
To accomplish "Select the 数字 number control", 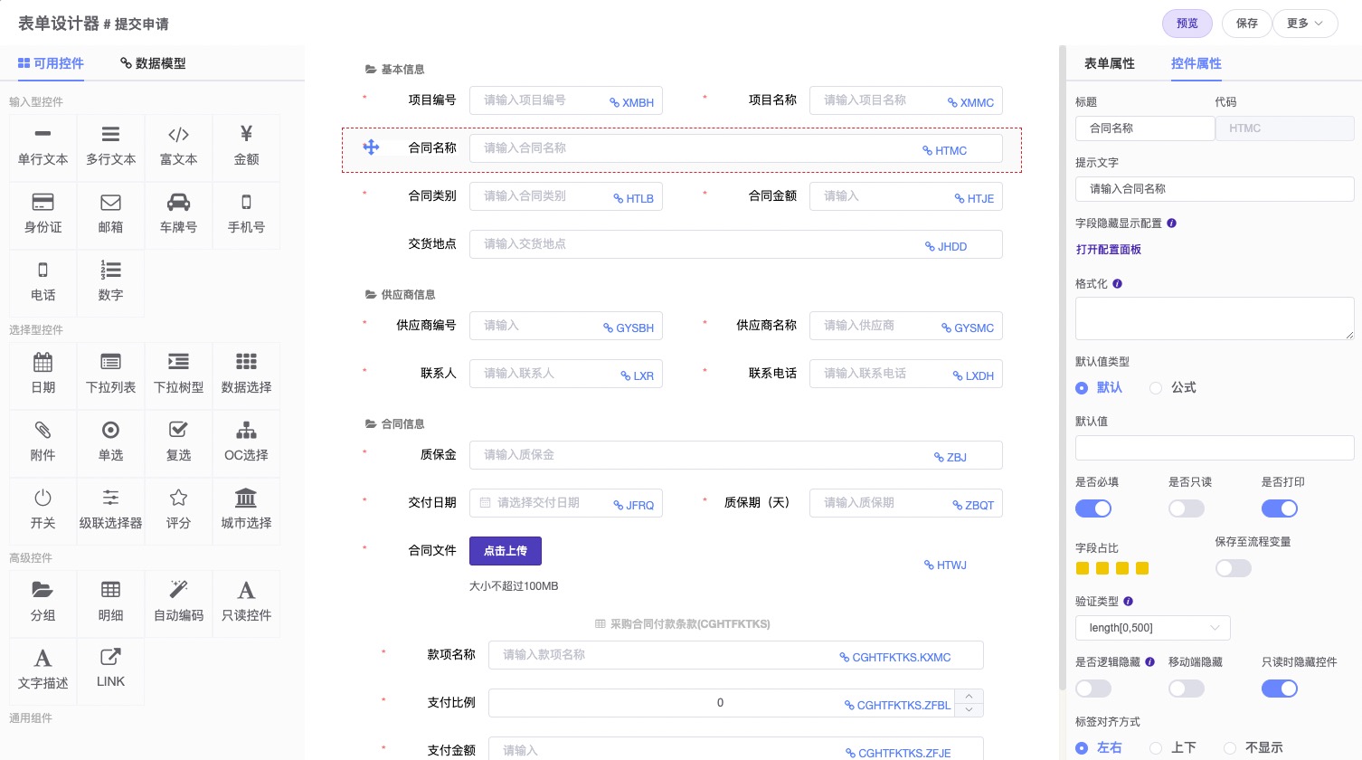I will click(110, 282).
